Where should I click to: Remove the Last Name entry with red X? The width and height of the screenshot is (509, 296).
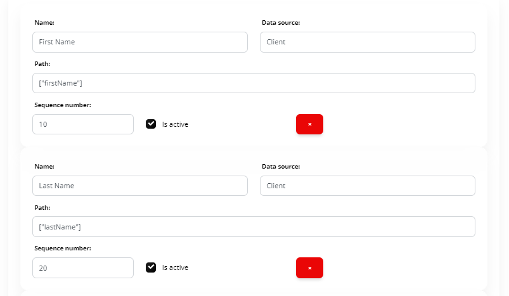pos(310,267)
